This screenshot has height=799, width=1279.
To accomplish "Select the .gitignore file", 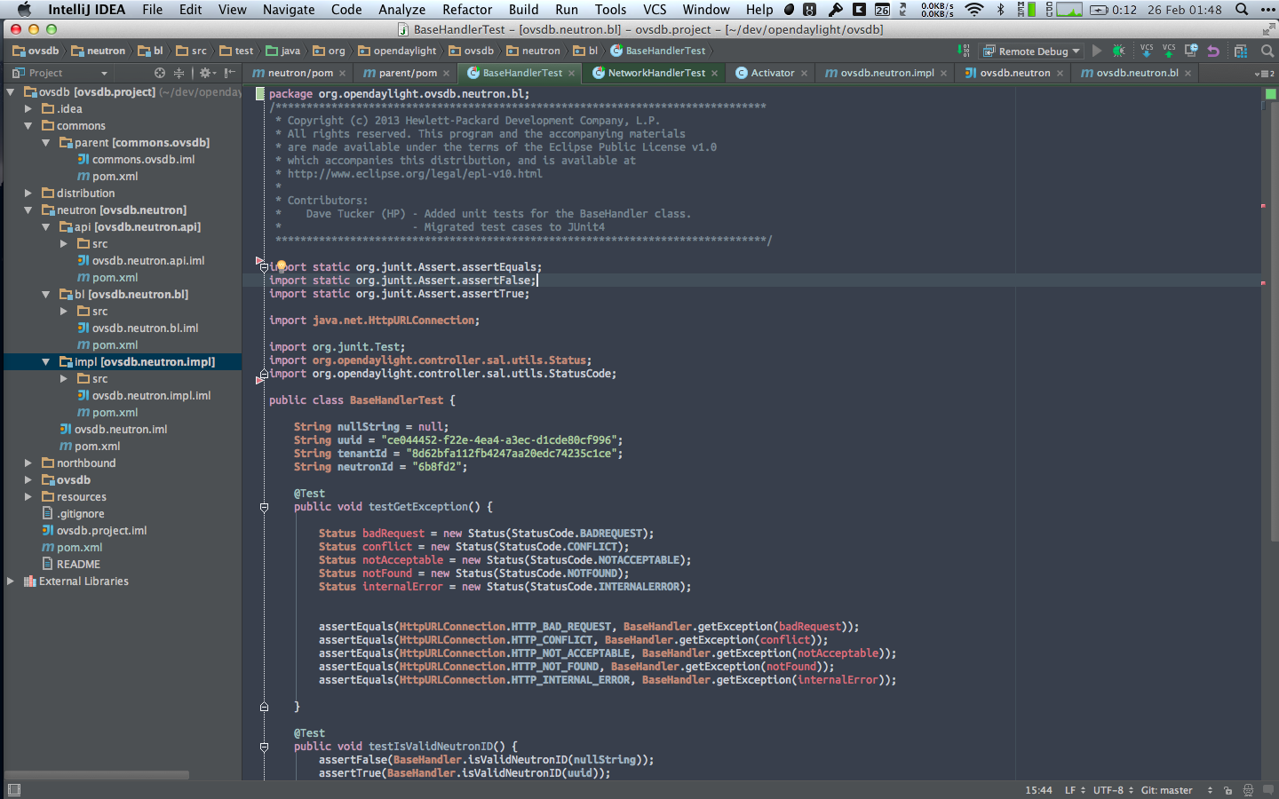I will pos(80,513).
